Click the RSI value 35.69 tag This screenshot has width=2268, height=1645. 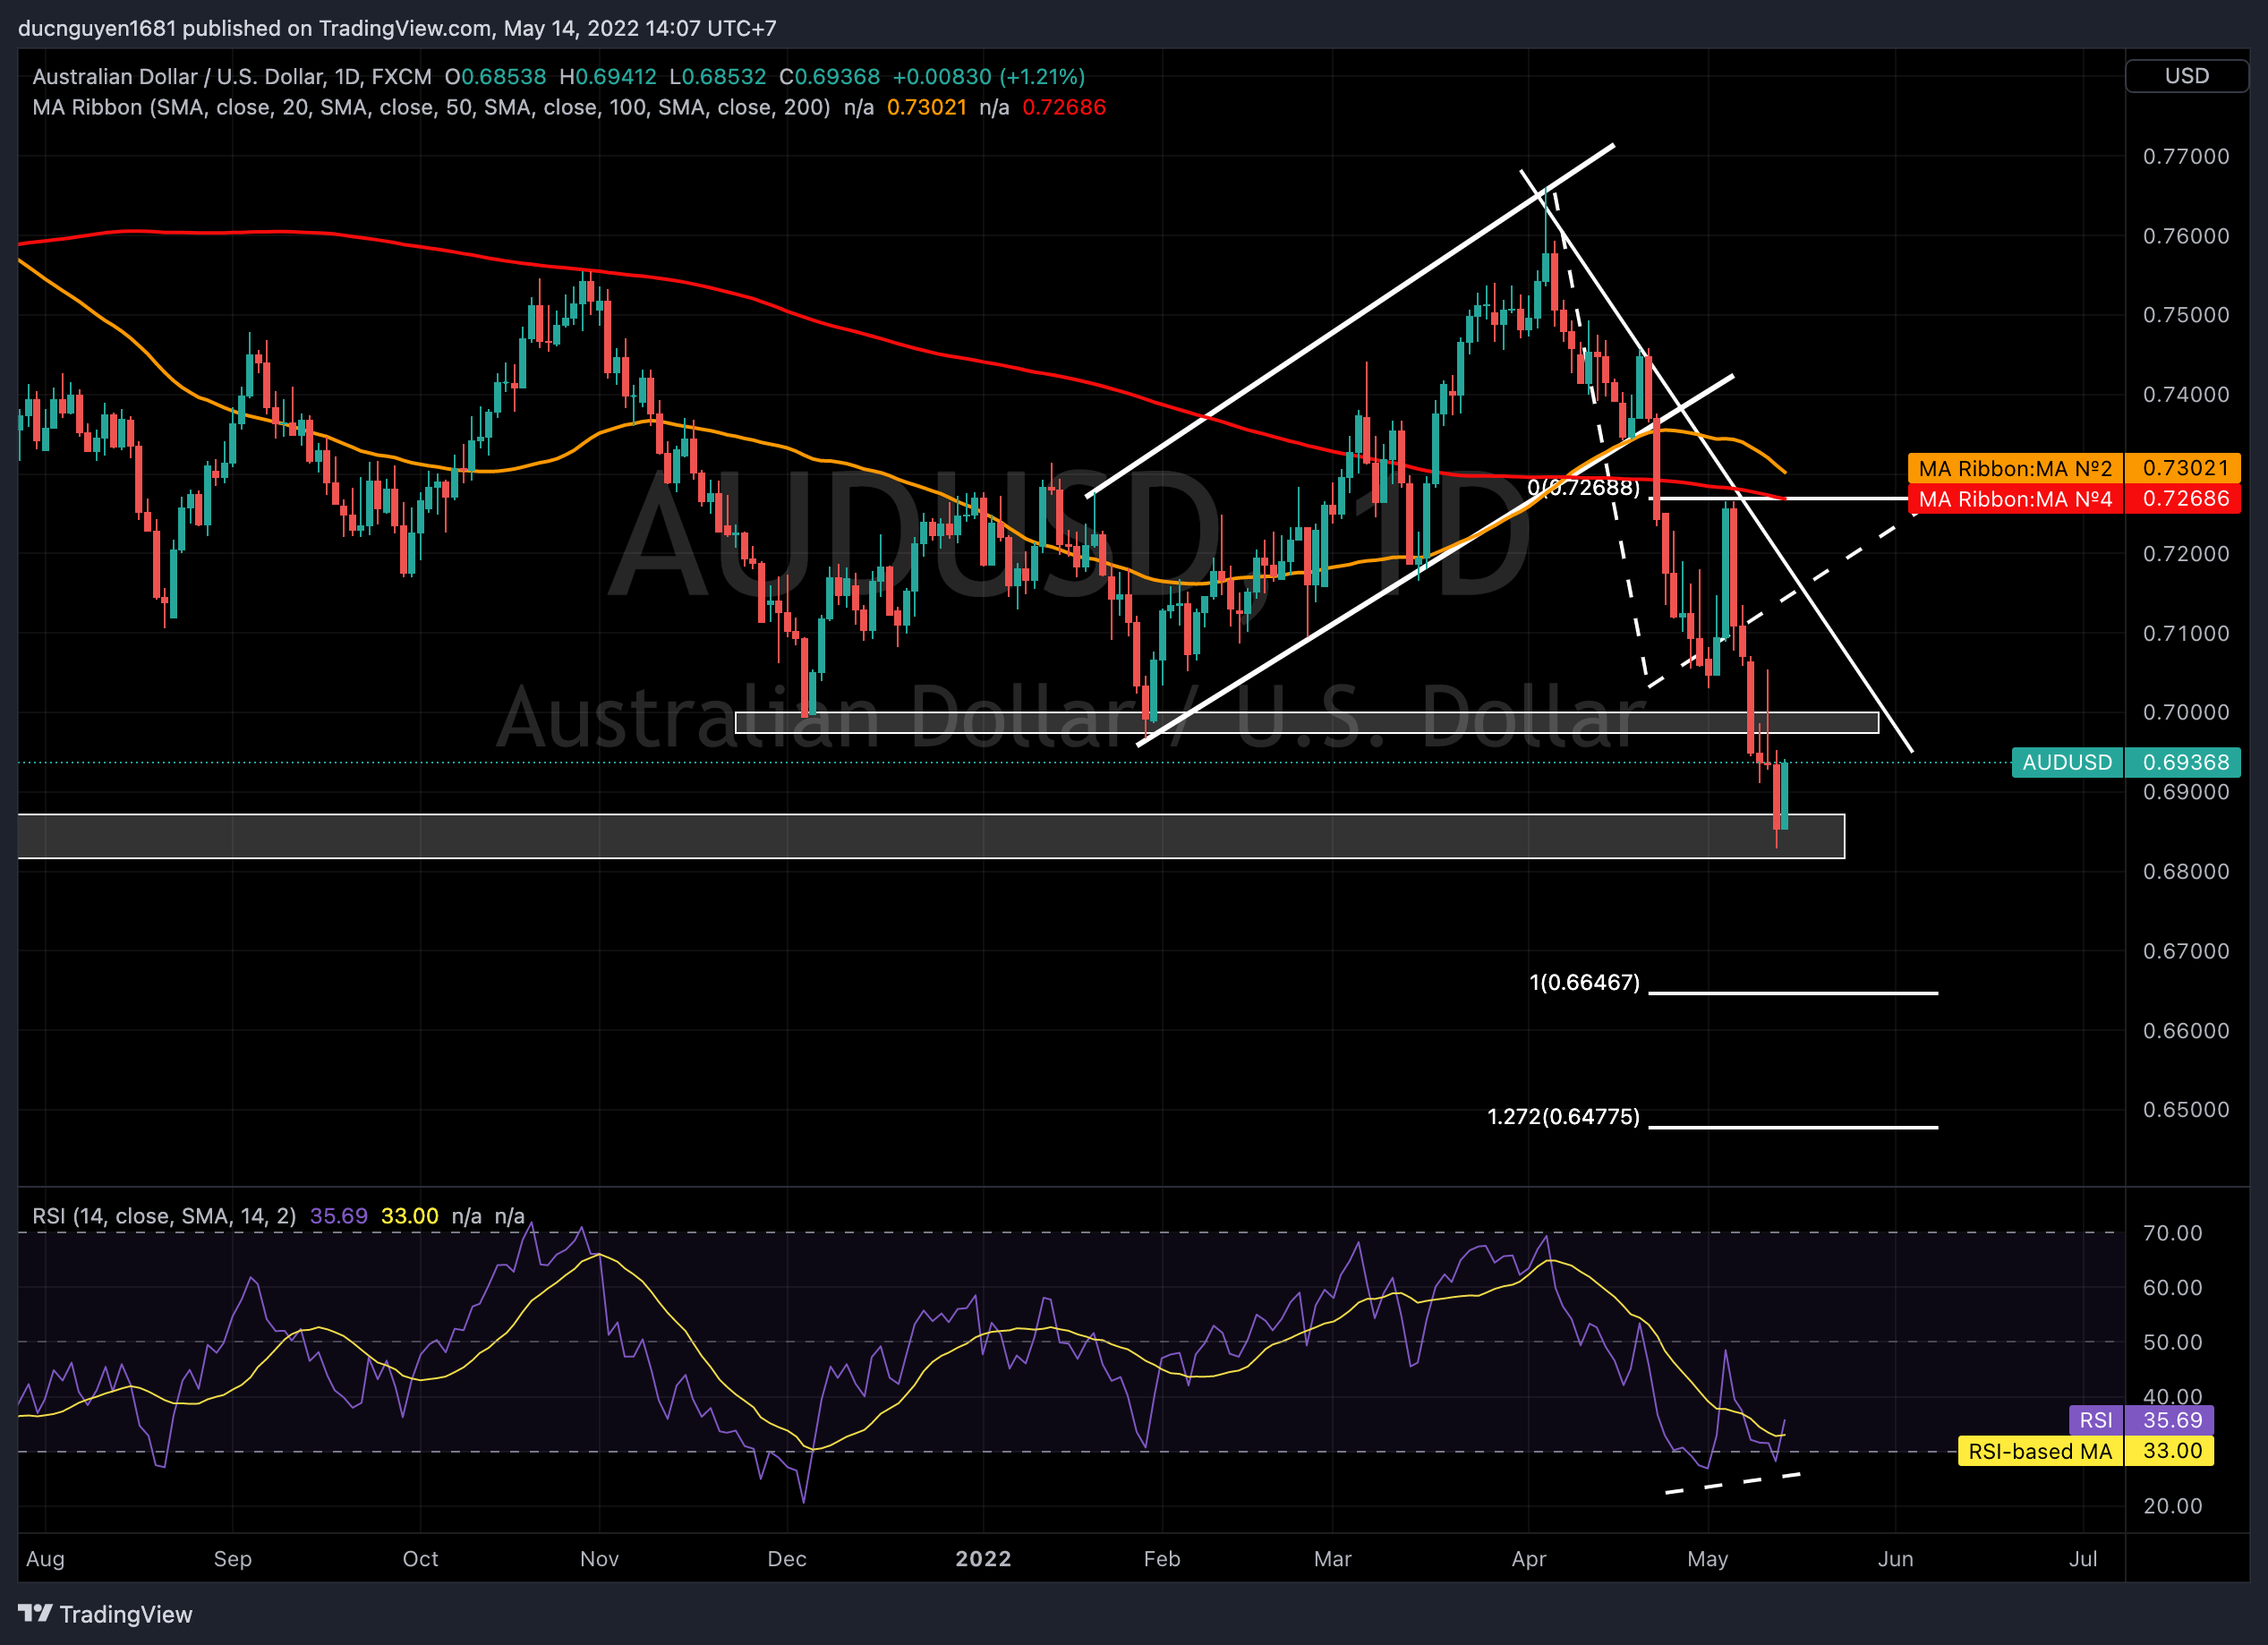(x=2170, y=1420)
